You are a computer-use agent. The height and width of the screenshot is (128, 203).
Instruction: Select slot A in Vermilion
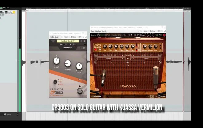tap(131, 35)
